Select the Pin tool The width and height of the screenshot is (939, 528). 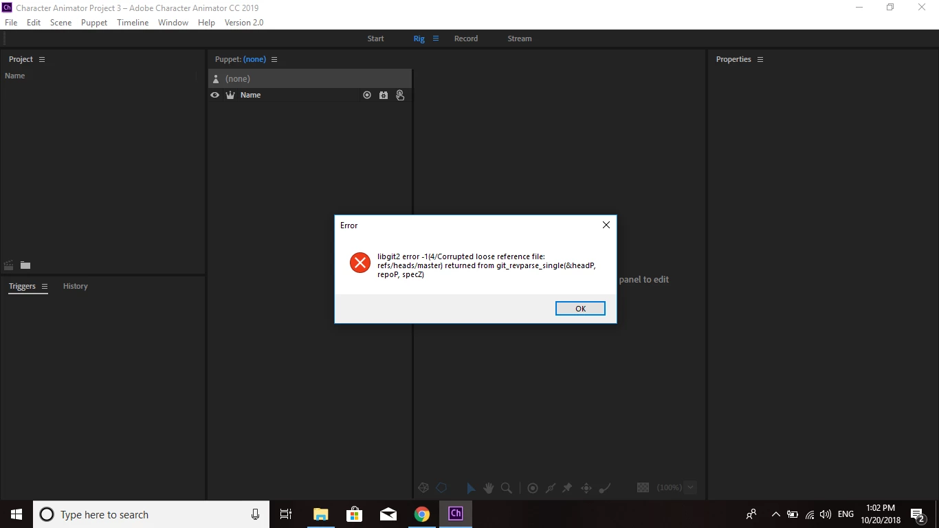point(567,488)
